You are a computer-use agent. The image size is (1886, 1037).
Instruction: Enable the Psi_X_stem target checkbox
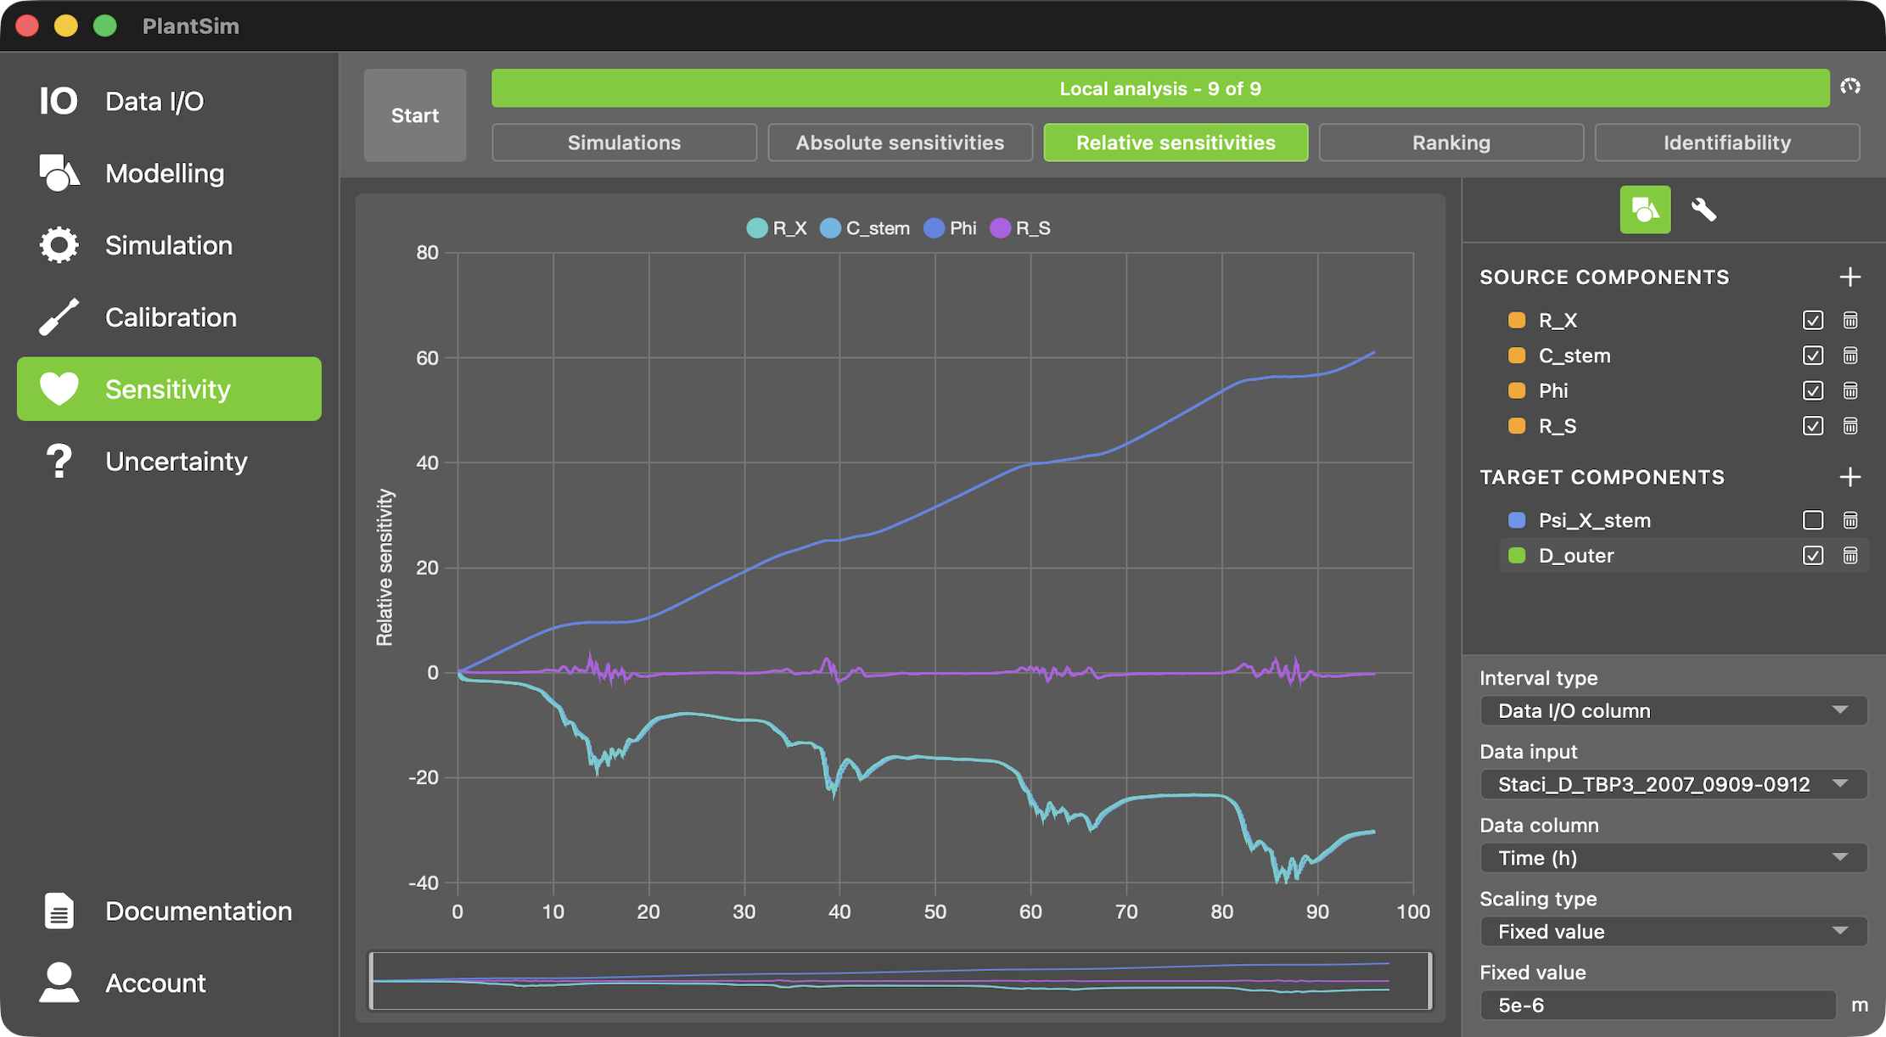pos(1812,520)
